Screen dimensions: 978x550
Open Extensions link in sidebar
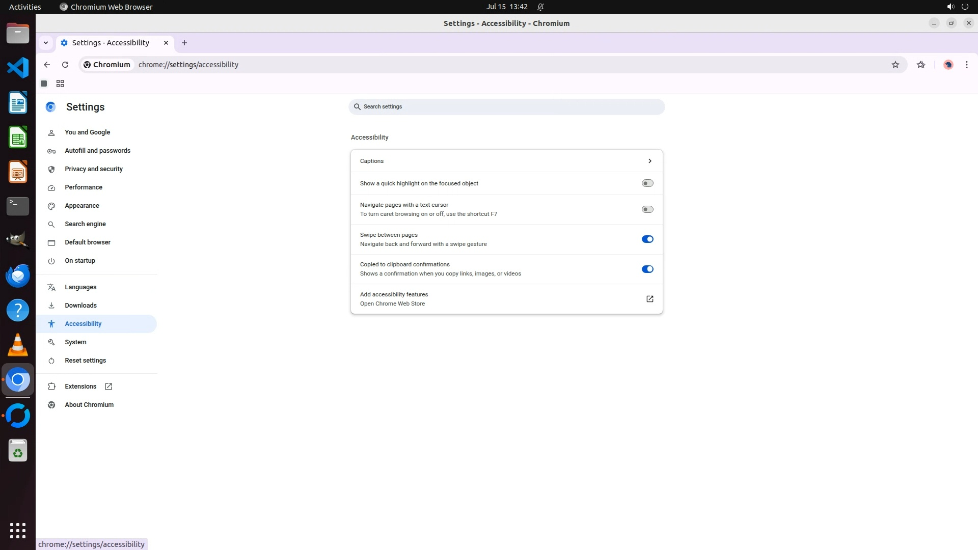click(80, 387)
